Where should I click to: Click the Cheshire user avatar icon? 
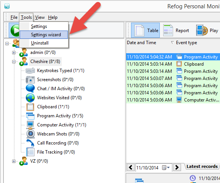click(x=23, y=61)
